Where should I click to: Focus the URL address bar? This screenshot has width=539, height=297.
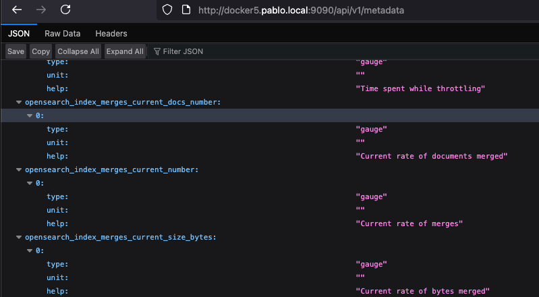pyautogui.click(x=347, y=10)
